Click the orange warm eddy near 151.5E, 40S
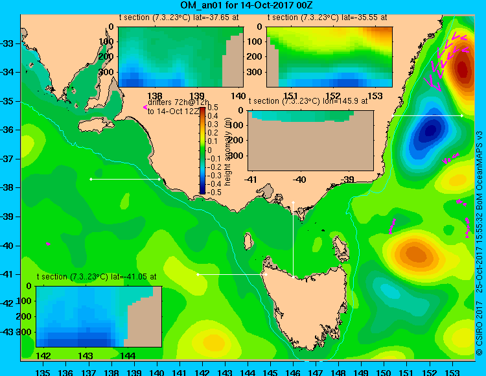Screen dimensions: 486x376 (416, 254)
